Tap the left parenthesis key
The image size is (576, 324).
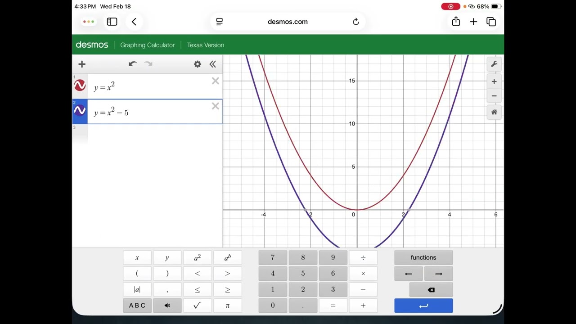click(x=137, y=274)
